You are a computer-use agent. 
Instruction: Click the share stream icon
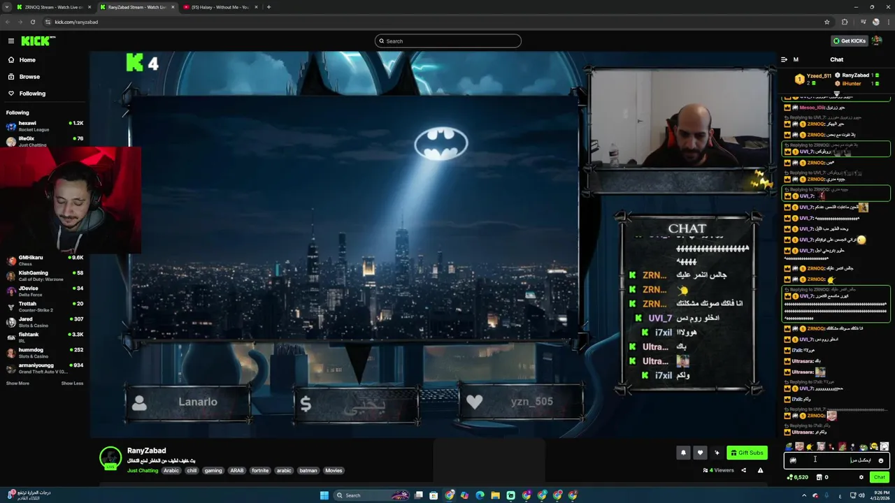(743, 470)
